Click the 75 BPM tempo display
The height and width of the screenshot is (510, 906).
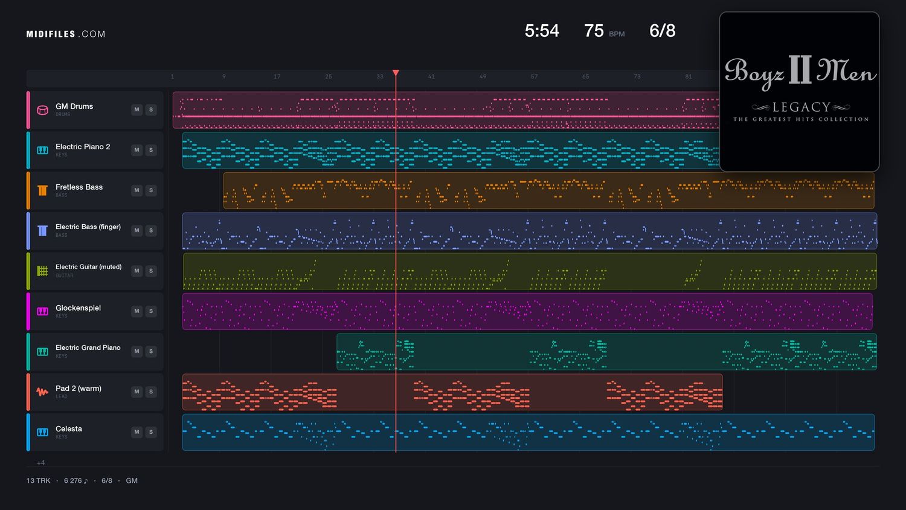(x=604, y=31)
